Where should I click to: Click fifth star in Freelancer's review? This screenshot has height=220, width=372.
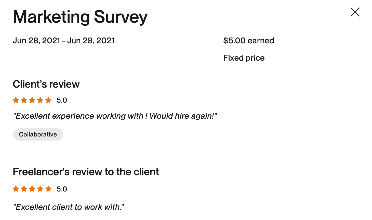click(x=48, y=189)
